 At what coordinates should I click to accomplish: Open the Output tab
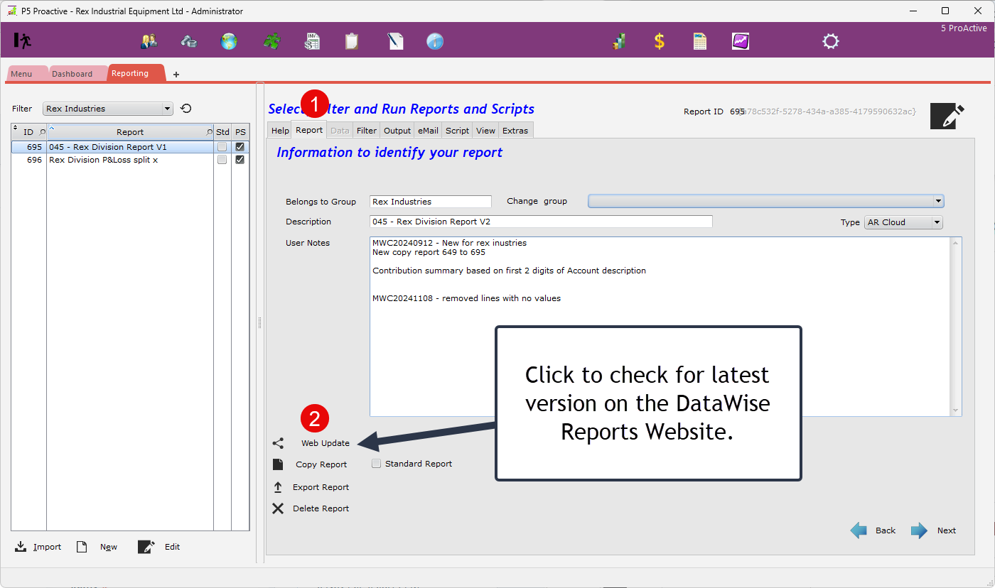[397, 131]
